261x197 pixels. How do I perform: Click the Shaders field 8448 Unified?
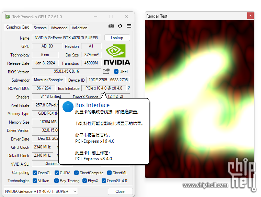[x=50, y=96]
